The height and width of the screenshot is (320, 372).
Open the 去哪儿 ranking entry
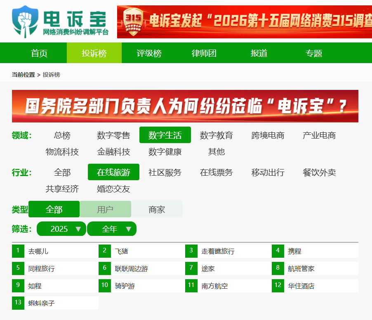pyautogui.click(x=38, y=251)
